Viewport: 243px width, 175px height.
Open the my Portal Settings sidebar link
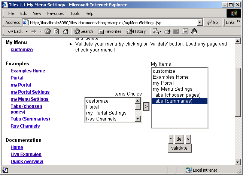point(30,92)
